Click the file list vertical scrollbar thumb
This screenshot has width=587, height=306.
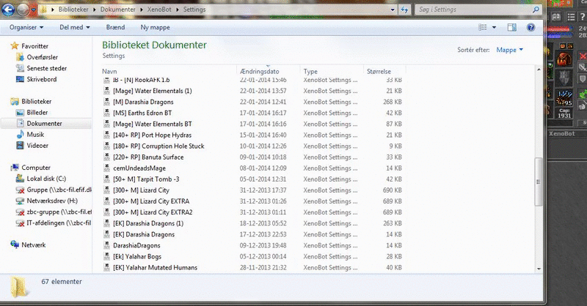(x=539, y=182)
